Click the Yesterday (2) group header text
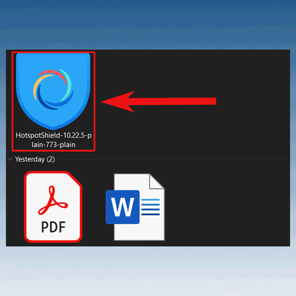This screenshot has width=296, height=296. tap(35, 159)
